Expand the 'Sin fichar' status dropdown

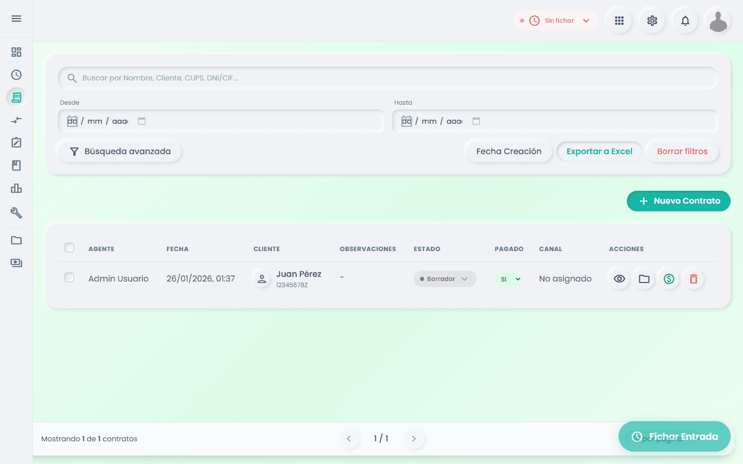(x=556, y=21)
